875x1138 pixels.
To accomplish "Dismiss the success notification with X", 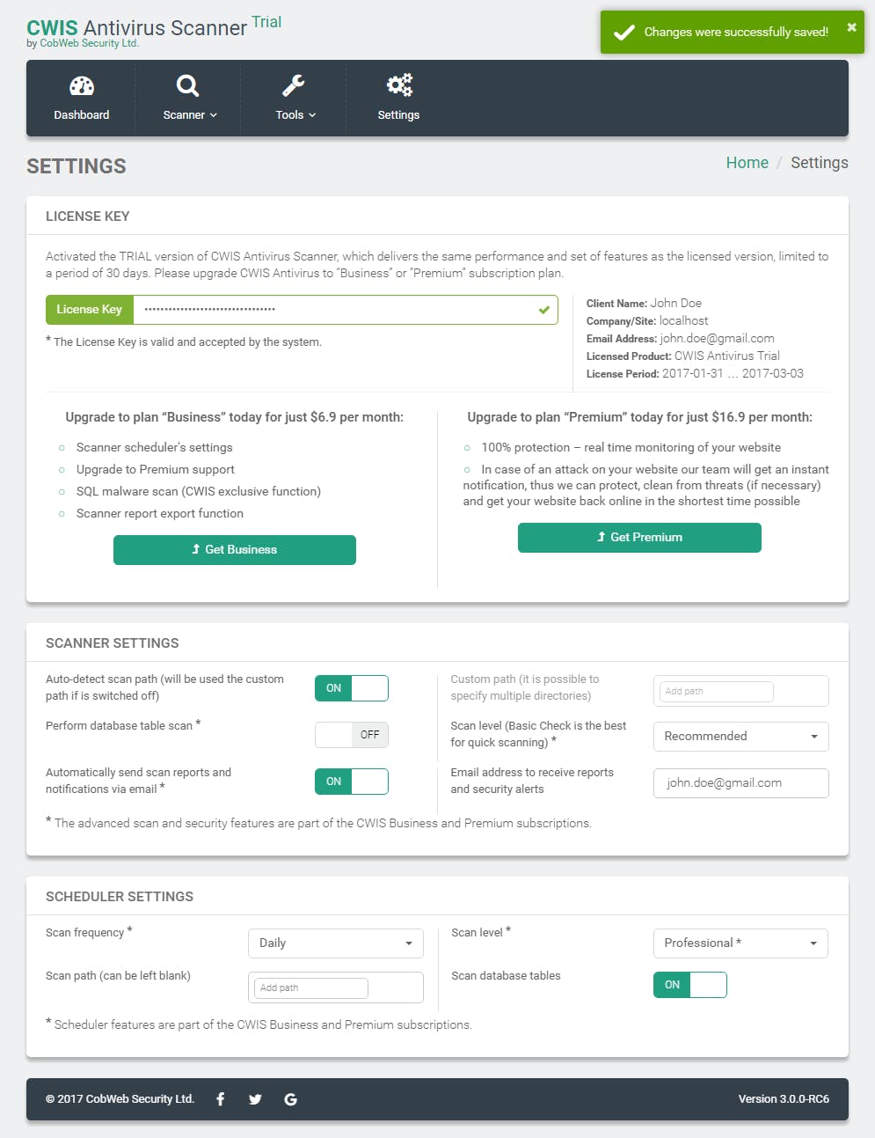I will [851, 27].
